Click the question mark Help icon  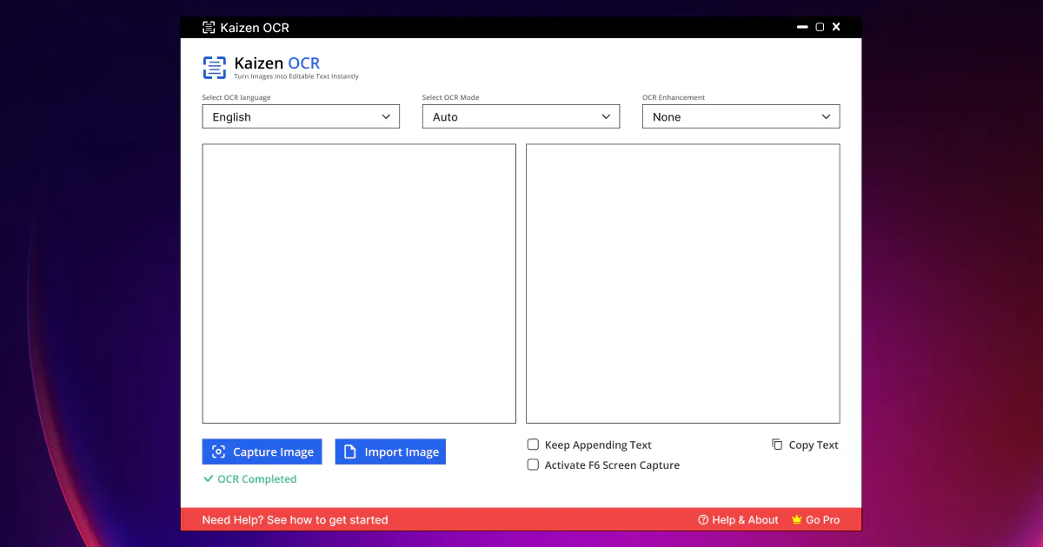[703, 520]
